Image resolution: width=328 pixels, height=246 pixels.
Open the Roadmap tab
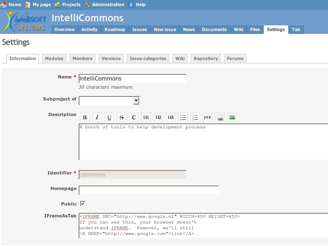tap(115, 30)
